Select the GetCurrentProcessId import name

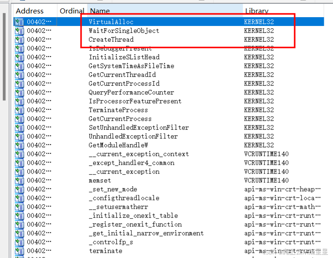point(124,84)
